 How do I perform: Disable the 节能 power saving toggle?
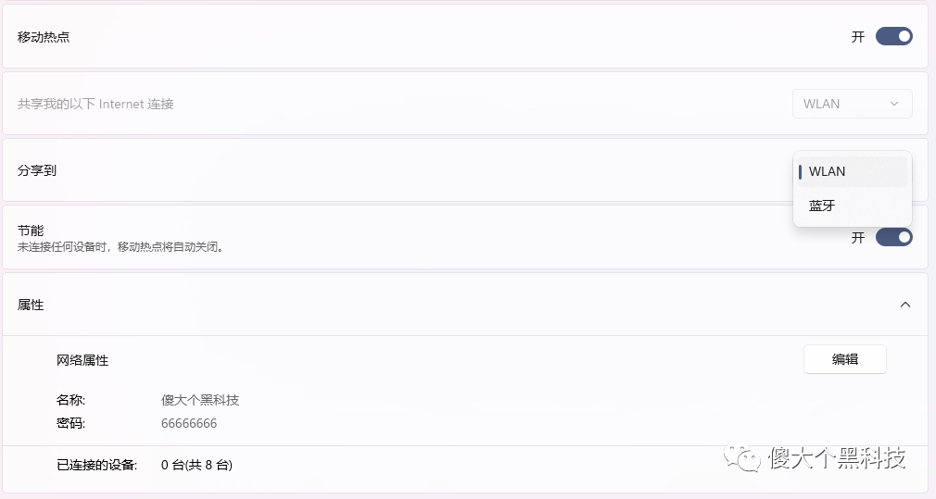(893, 237)
